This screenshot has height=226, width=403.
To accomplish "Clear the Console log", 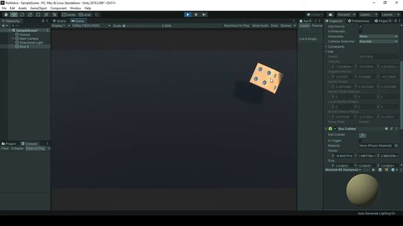I will click(5, 148).
